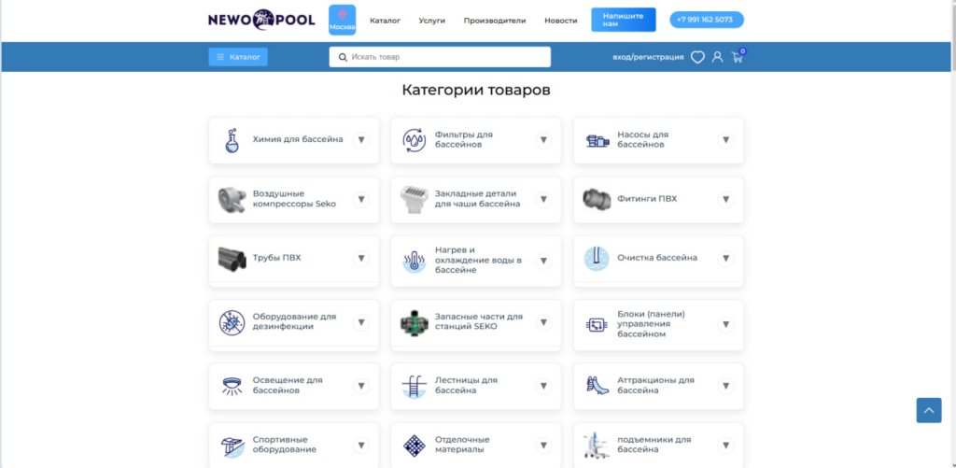The image size is (956, 468).
Task: Expand the Лестницы для бассейна category
Action: pyautogui.click(x=543, y=386)
